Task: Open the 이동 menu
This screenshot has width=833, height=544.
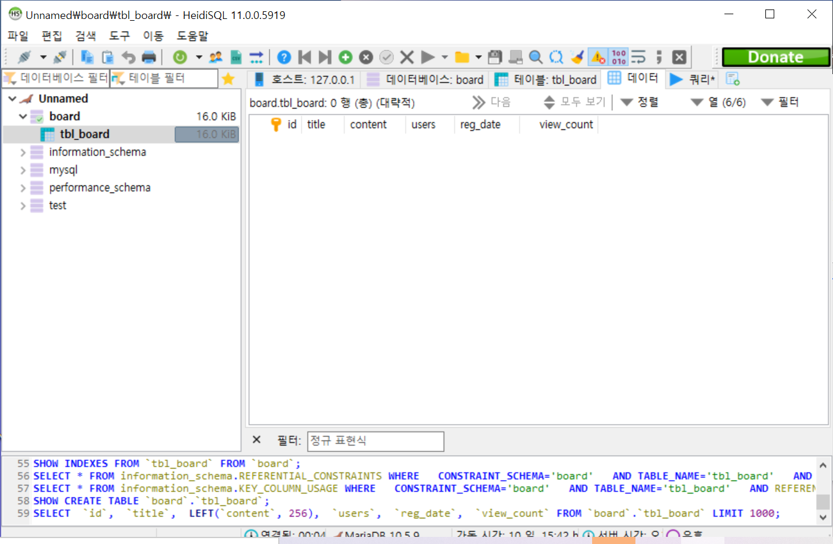Action: point(153,36)
